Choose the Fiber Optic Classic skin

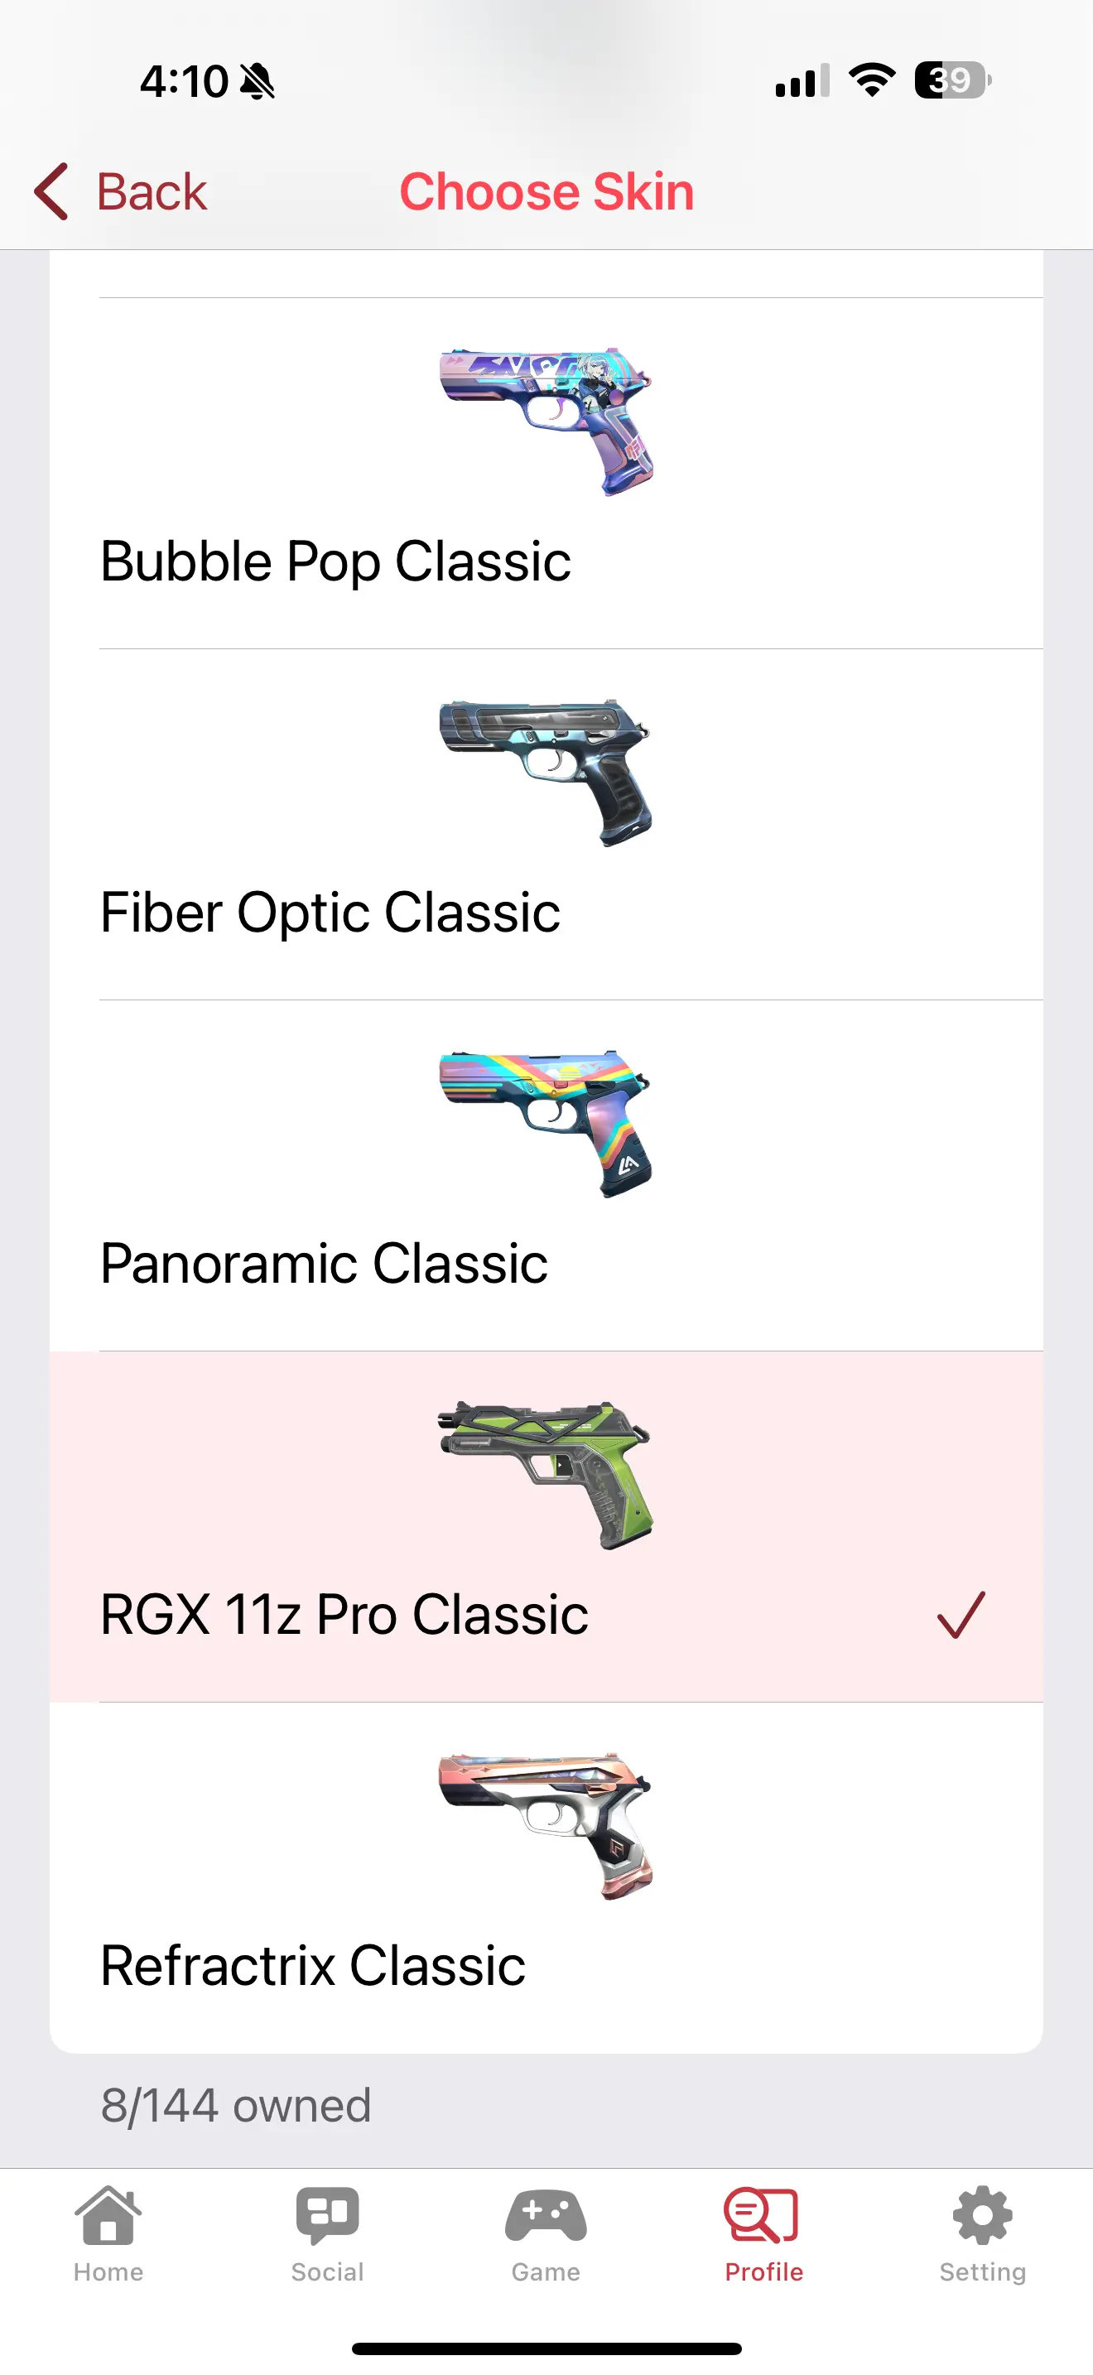pos(330,913)
